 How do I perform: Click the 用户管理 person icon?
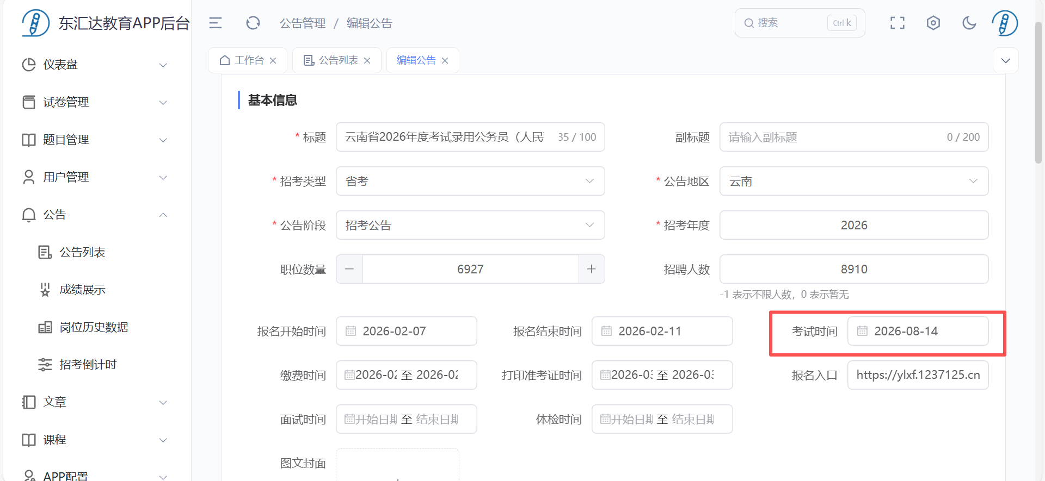click(x=29, y=177)
